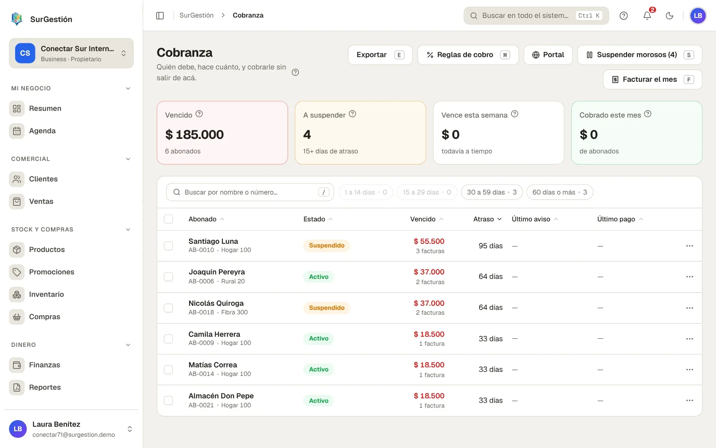716x448 pixels.
Task: Show info for A suspender card
Action: pyautogui.click(x=352, y=114)
